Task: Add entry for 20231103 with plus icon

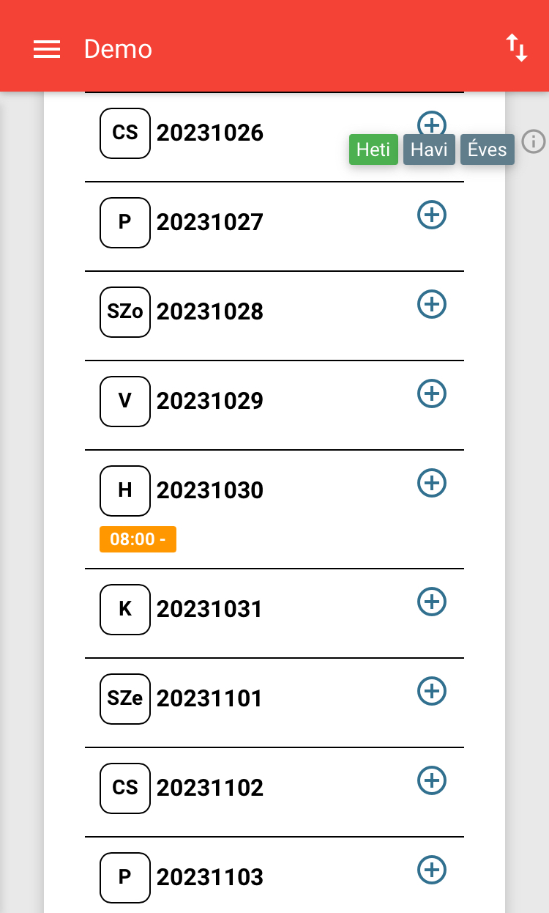Action: click(x=432, y=870)
